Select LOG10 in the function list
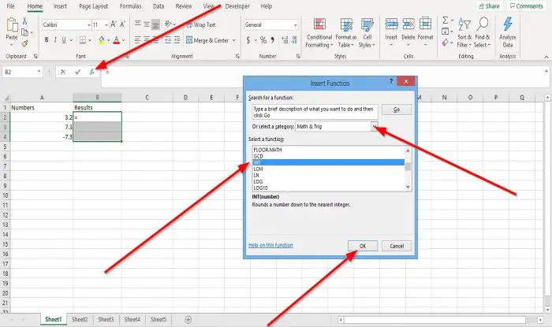The image size is (552, 327). 329,188
